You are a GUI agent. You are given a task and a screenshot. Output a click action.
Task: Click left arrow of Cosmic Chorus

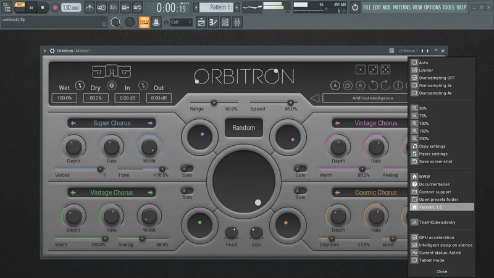tap(337, 192)
